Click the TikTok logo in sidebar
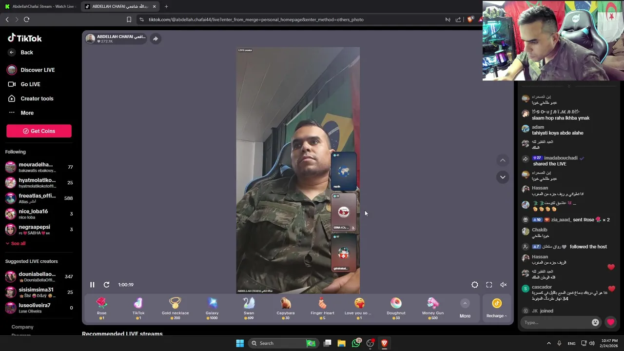 point(24,38)
